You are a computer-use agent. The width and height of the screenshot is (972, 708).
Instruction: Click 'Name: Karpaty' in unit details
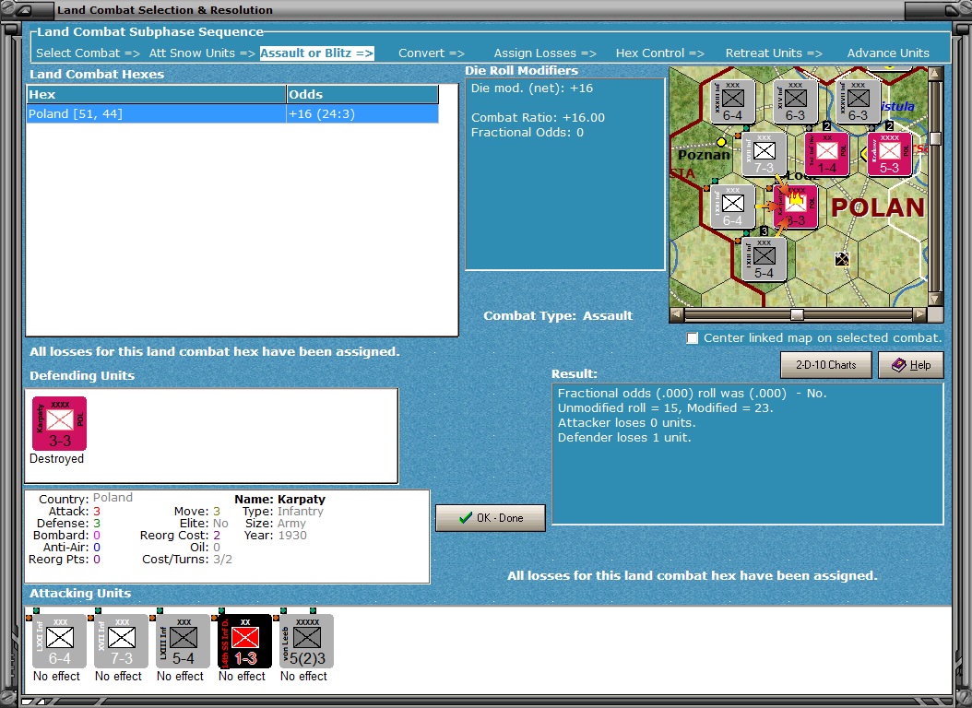[279, 500]
